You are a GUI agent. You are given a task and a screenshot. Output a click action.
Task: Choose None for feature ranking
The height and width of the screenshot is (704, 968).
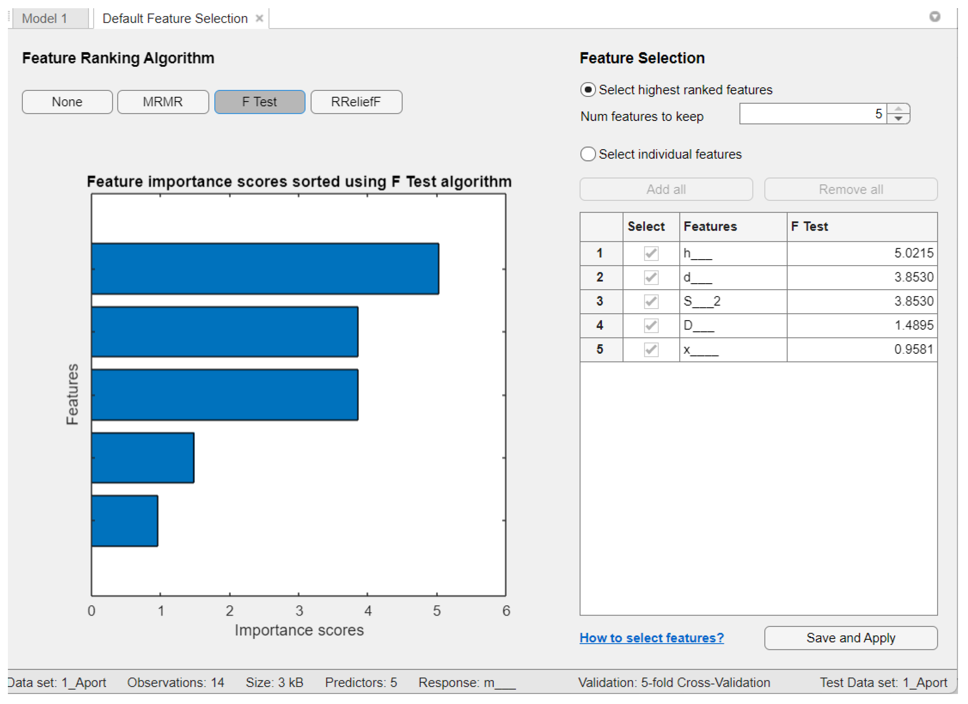(67, 102)
